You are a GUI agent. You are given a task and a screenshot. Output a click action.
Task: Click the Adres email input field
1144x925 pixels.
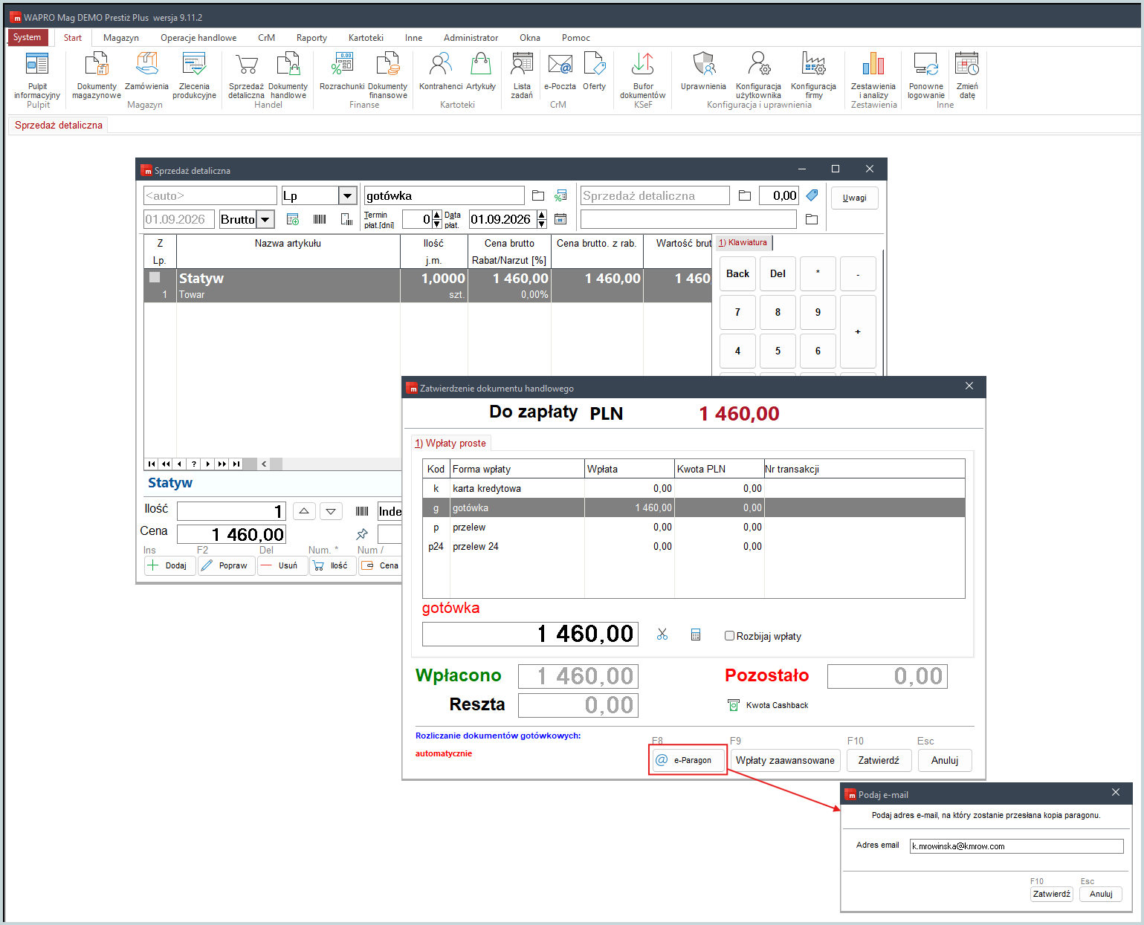tap(1016, 846)
